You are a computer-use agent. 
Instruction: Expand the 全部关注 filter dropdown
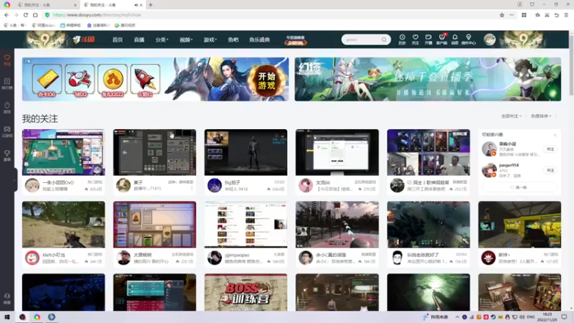[x=512, y=116]
